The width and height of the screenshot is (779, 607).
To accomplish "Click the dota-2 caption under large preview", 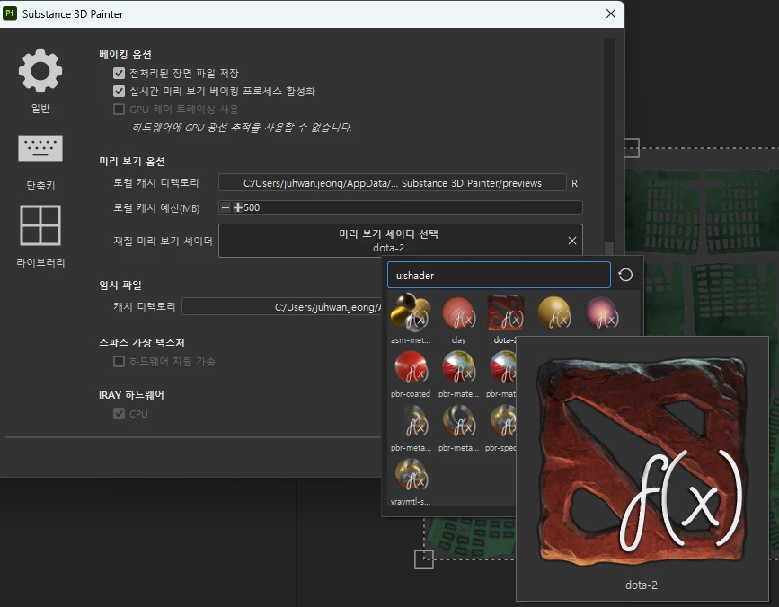I will 641,585.
